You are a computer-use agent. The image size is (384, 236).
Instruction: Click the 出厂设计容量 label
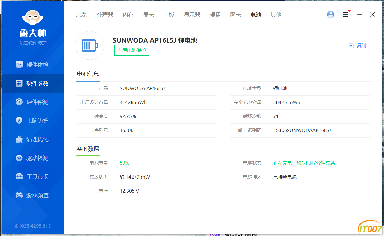[94, 102]
